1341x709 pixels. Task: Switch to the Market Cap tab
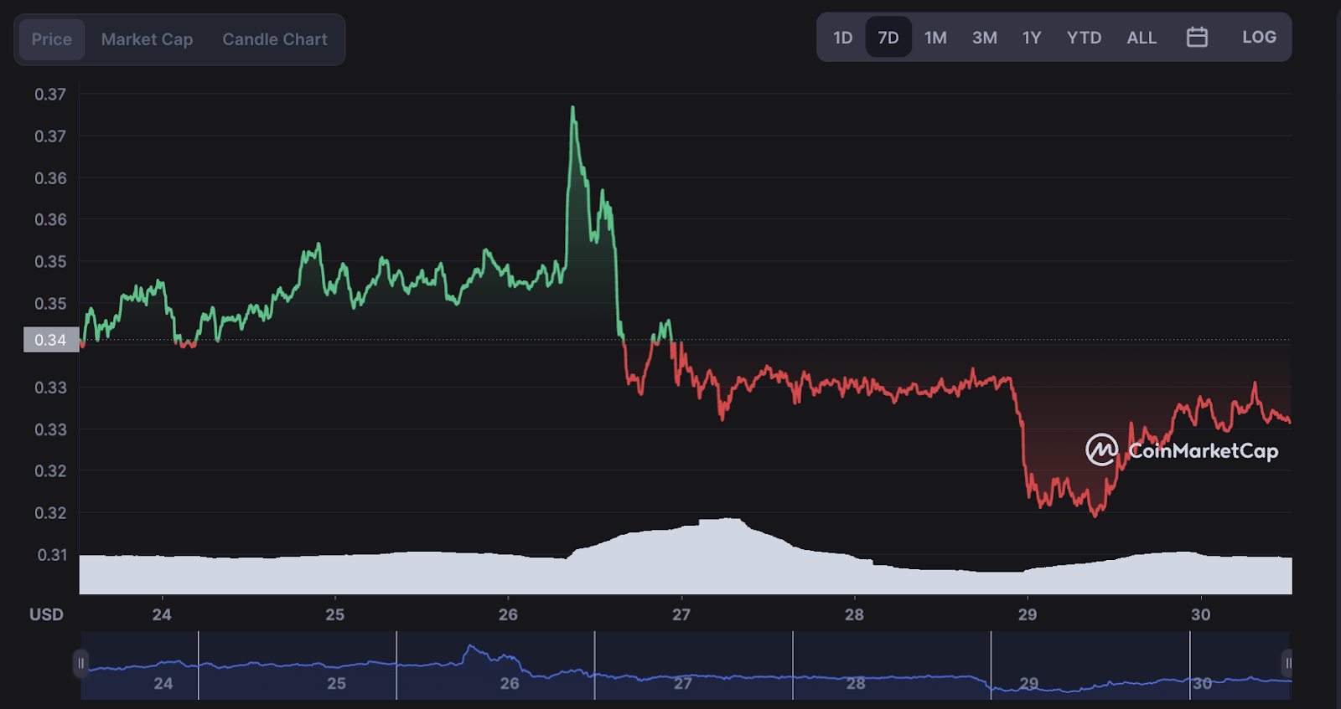[147, 39]
